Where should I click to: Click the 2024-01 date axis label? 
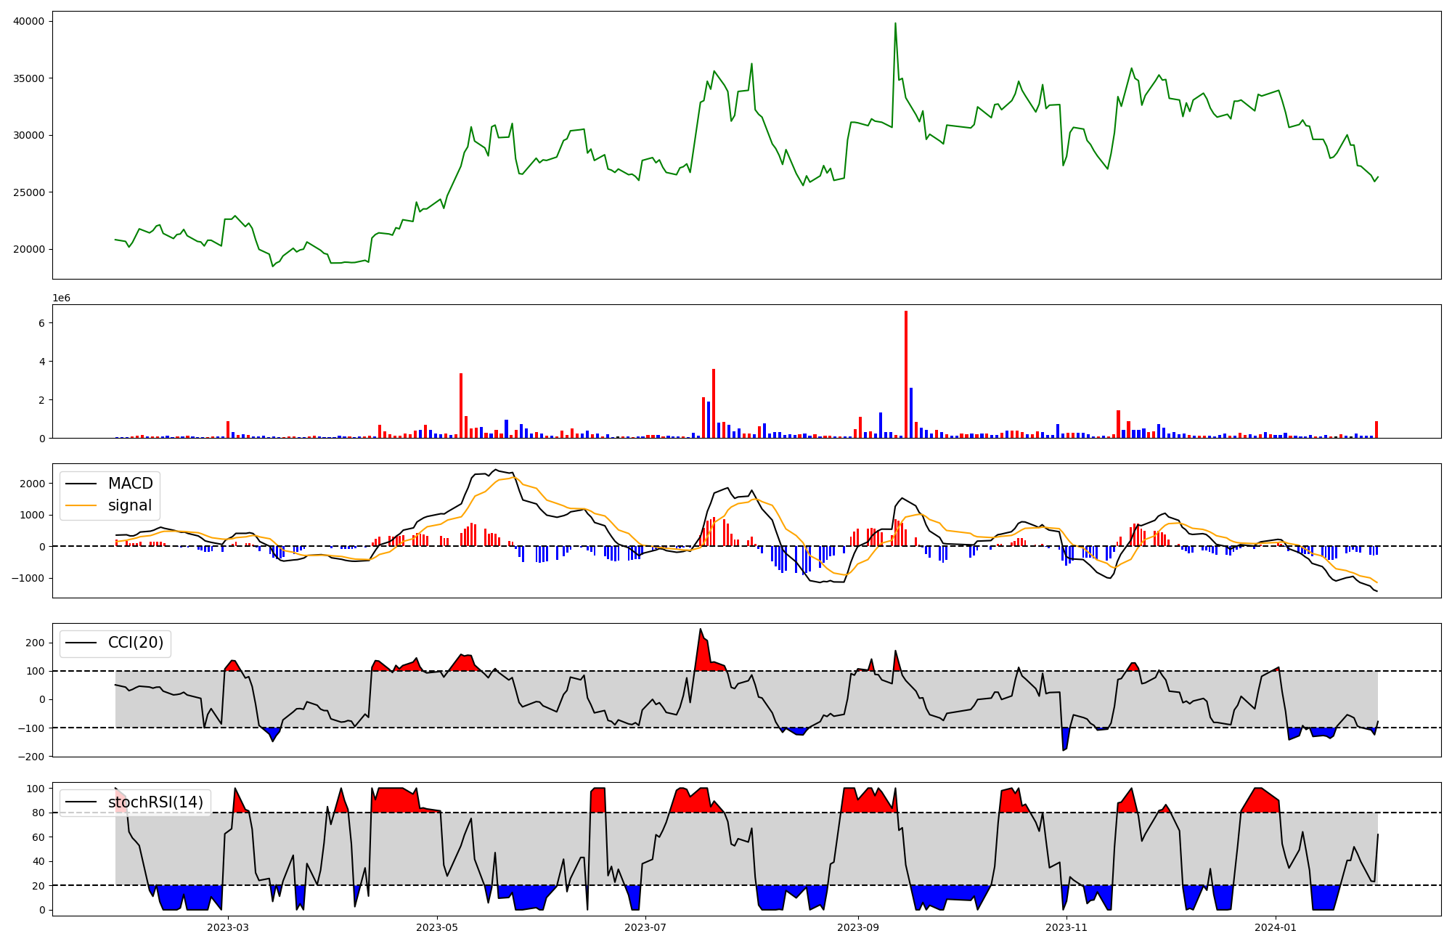[x=1276, y=927]
